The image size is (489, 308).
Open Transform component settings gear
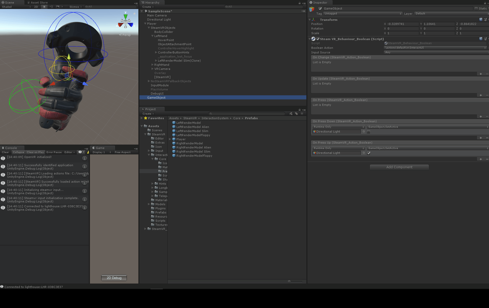pos(485,20)
